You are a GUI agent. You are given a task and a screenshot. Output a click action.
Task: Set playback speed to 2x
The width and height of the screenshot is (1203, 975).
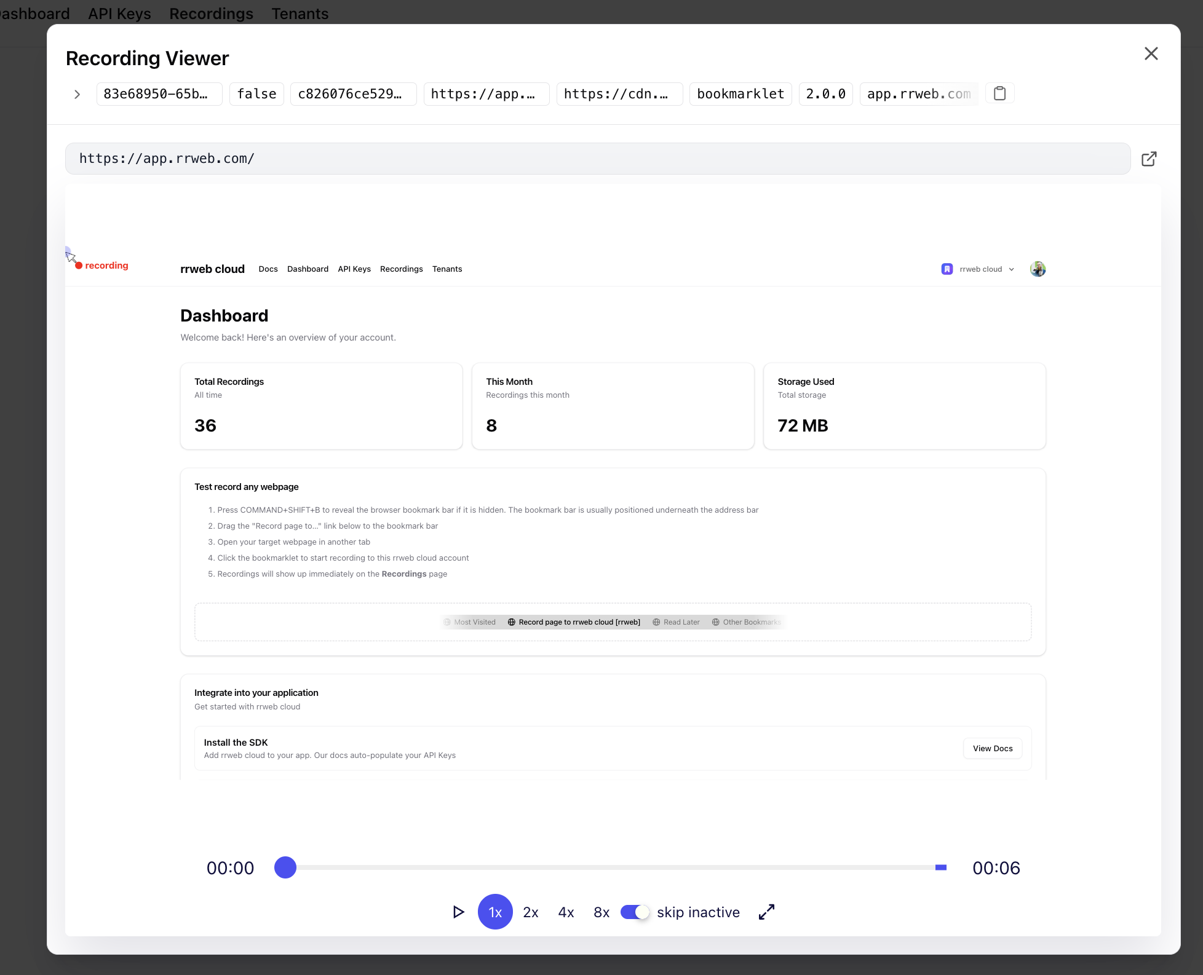(x=531, y=912)
